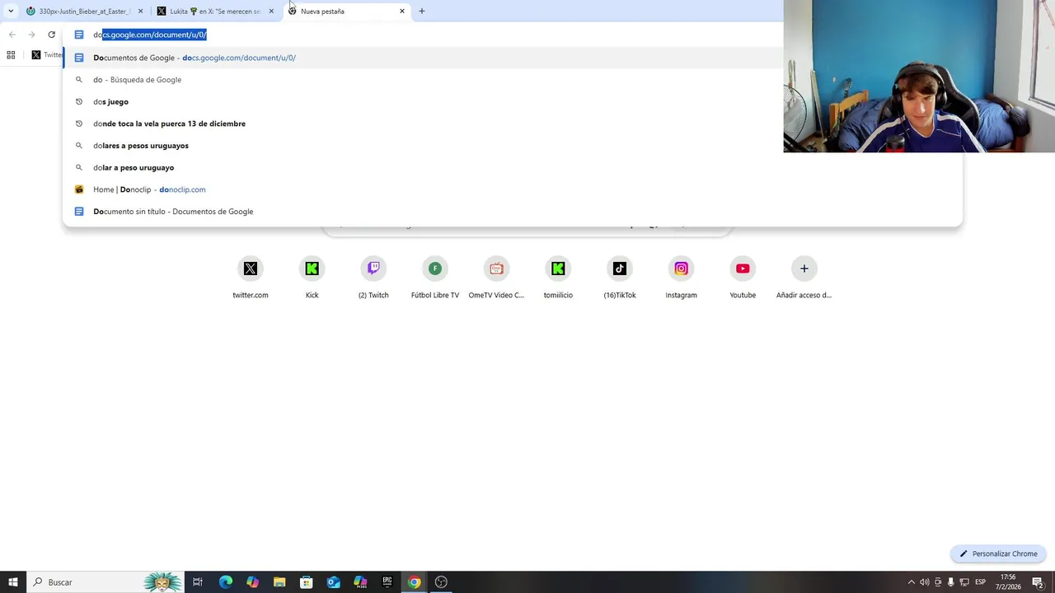Select the 'dos juego' history suggestion
This screenshot has width=1055, height=593.
511,101
